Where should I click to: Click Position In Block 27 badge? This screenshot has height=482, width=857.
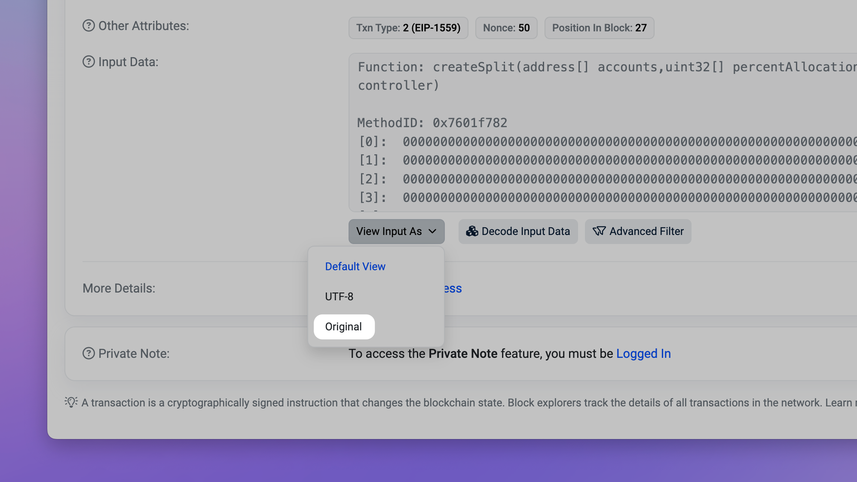click(x=599, y=28)
